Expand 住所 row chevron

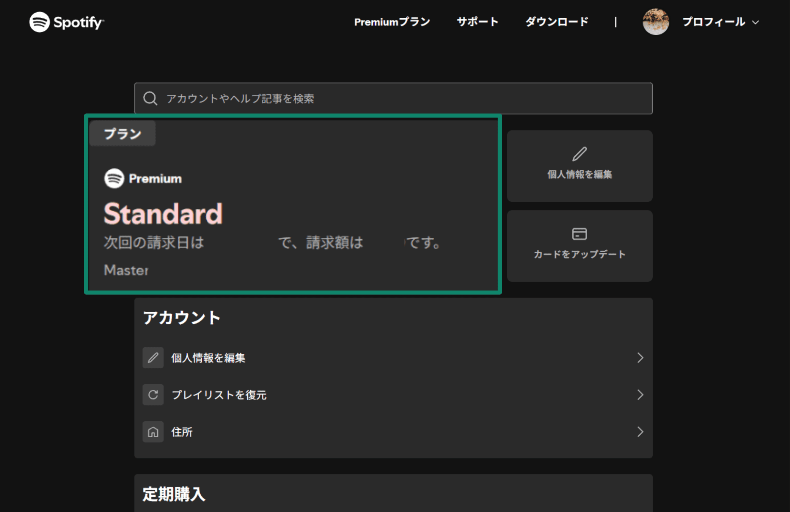[640, 432]
